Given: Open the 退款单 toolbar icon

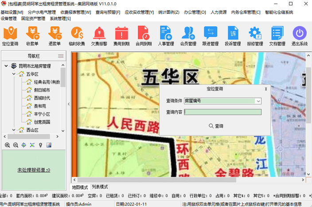Looking at the screenshot, I should pos(55,36).
